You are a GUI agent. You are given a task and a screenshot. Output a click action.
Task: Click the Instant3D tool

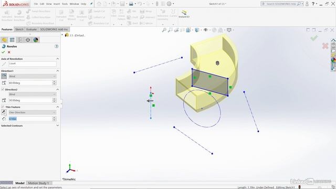click(184, 14)
